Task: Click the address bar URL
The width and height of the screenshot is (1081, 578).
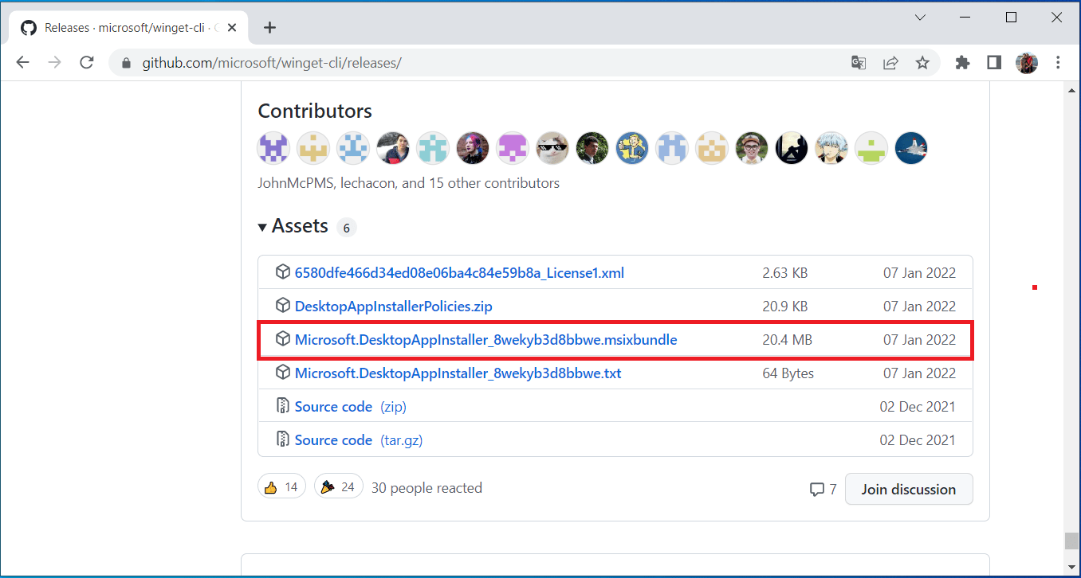Action: (x=272, y=62)
